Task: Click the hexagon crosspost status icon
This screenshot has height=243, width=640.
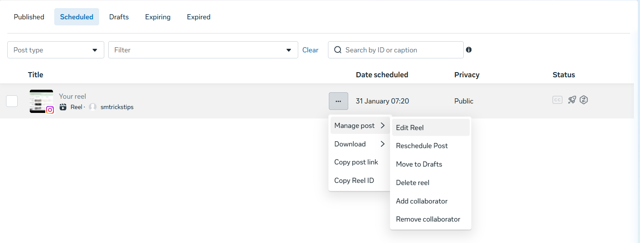Action: tap(584, 100)
